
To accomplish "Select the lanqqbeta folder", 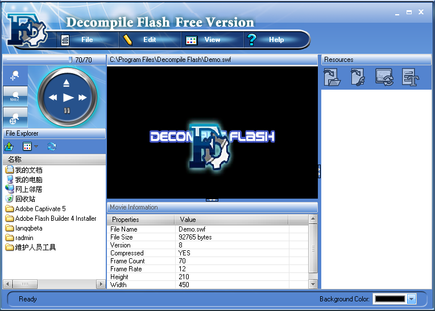I will click(24, 228).
